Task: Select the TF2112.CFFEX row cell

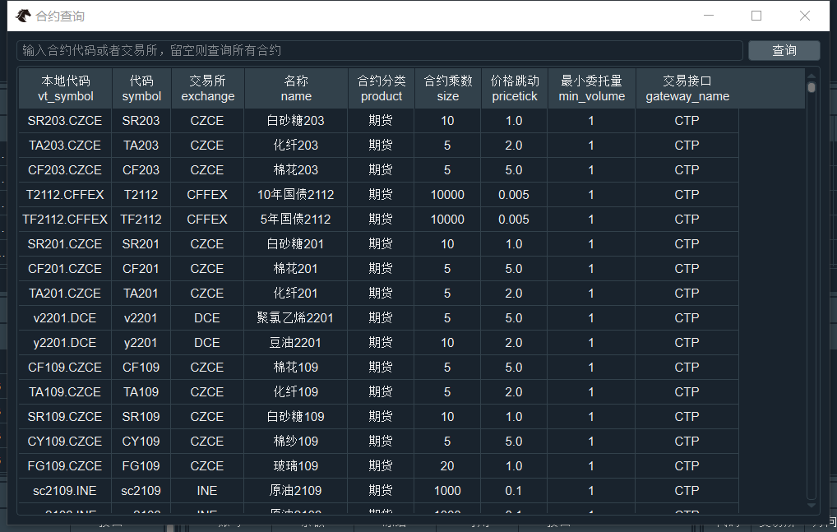Action: 65,220
